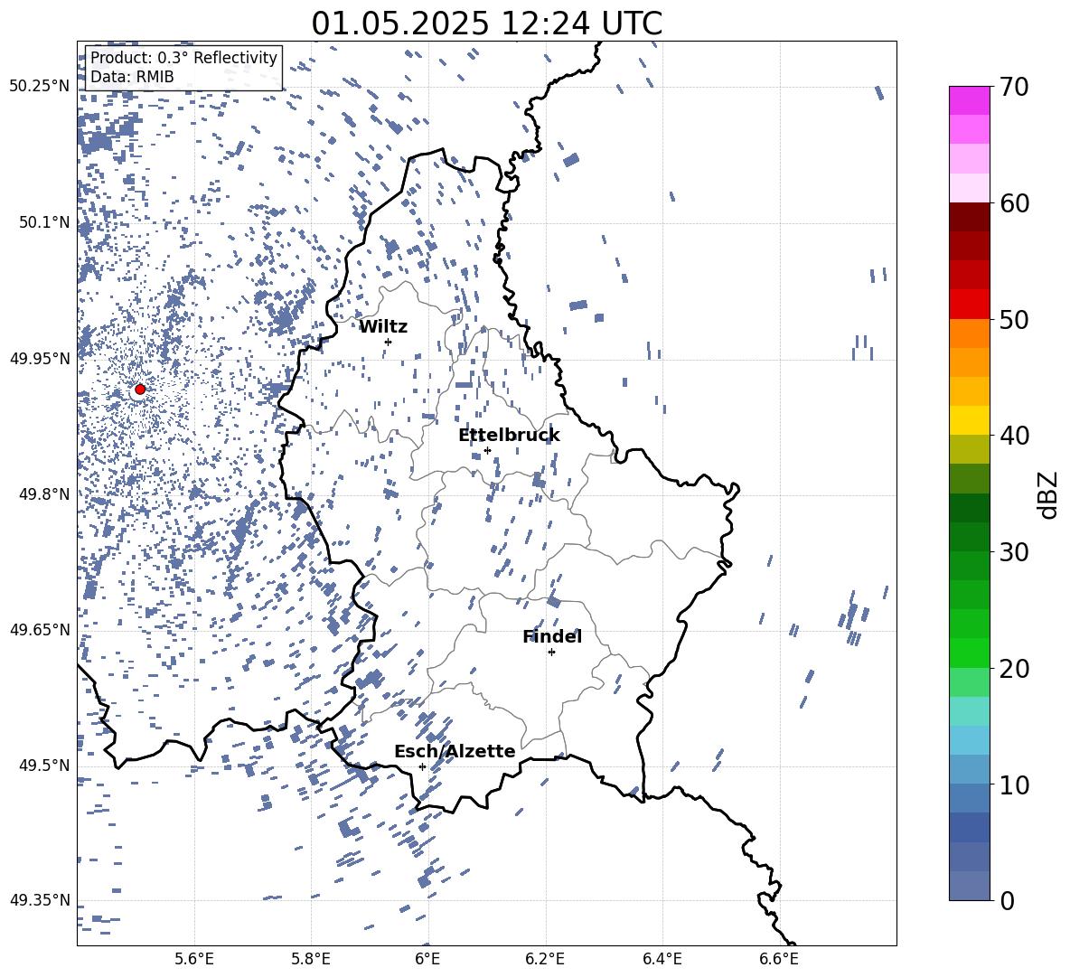Click the 6.2°E longitude label
Viewport: 1070px width, 977px height.
(x=545, y=959)
